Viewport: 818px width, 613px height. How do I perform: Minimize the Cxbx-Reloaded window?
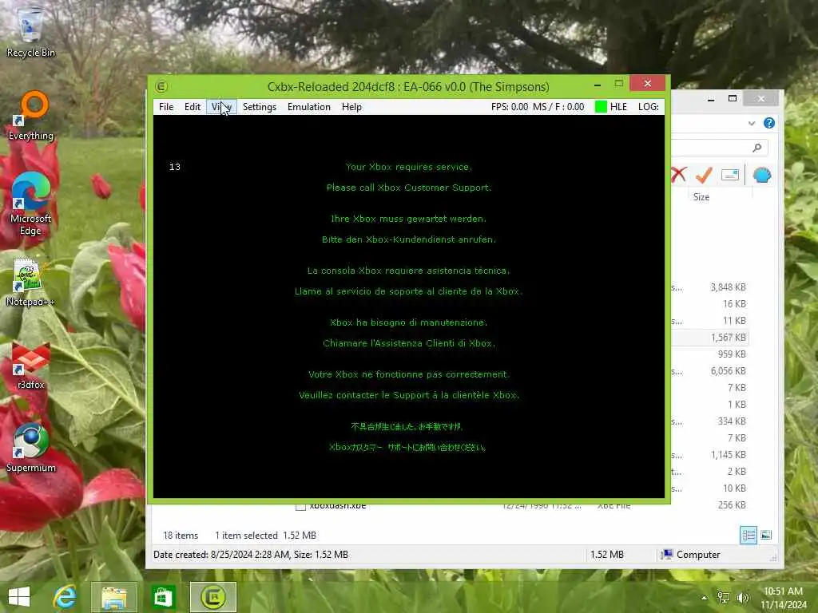click(598, 84)
